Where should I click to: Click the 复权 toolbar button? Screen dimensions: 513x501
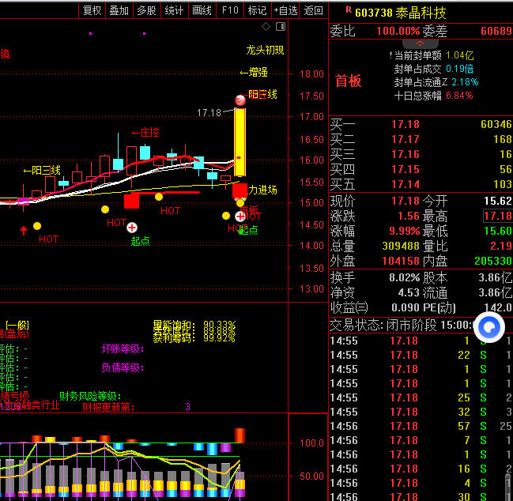point(92,10)
